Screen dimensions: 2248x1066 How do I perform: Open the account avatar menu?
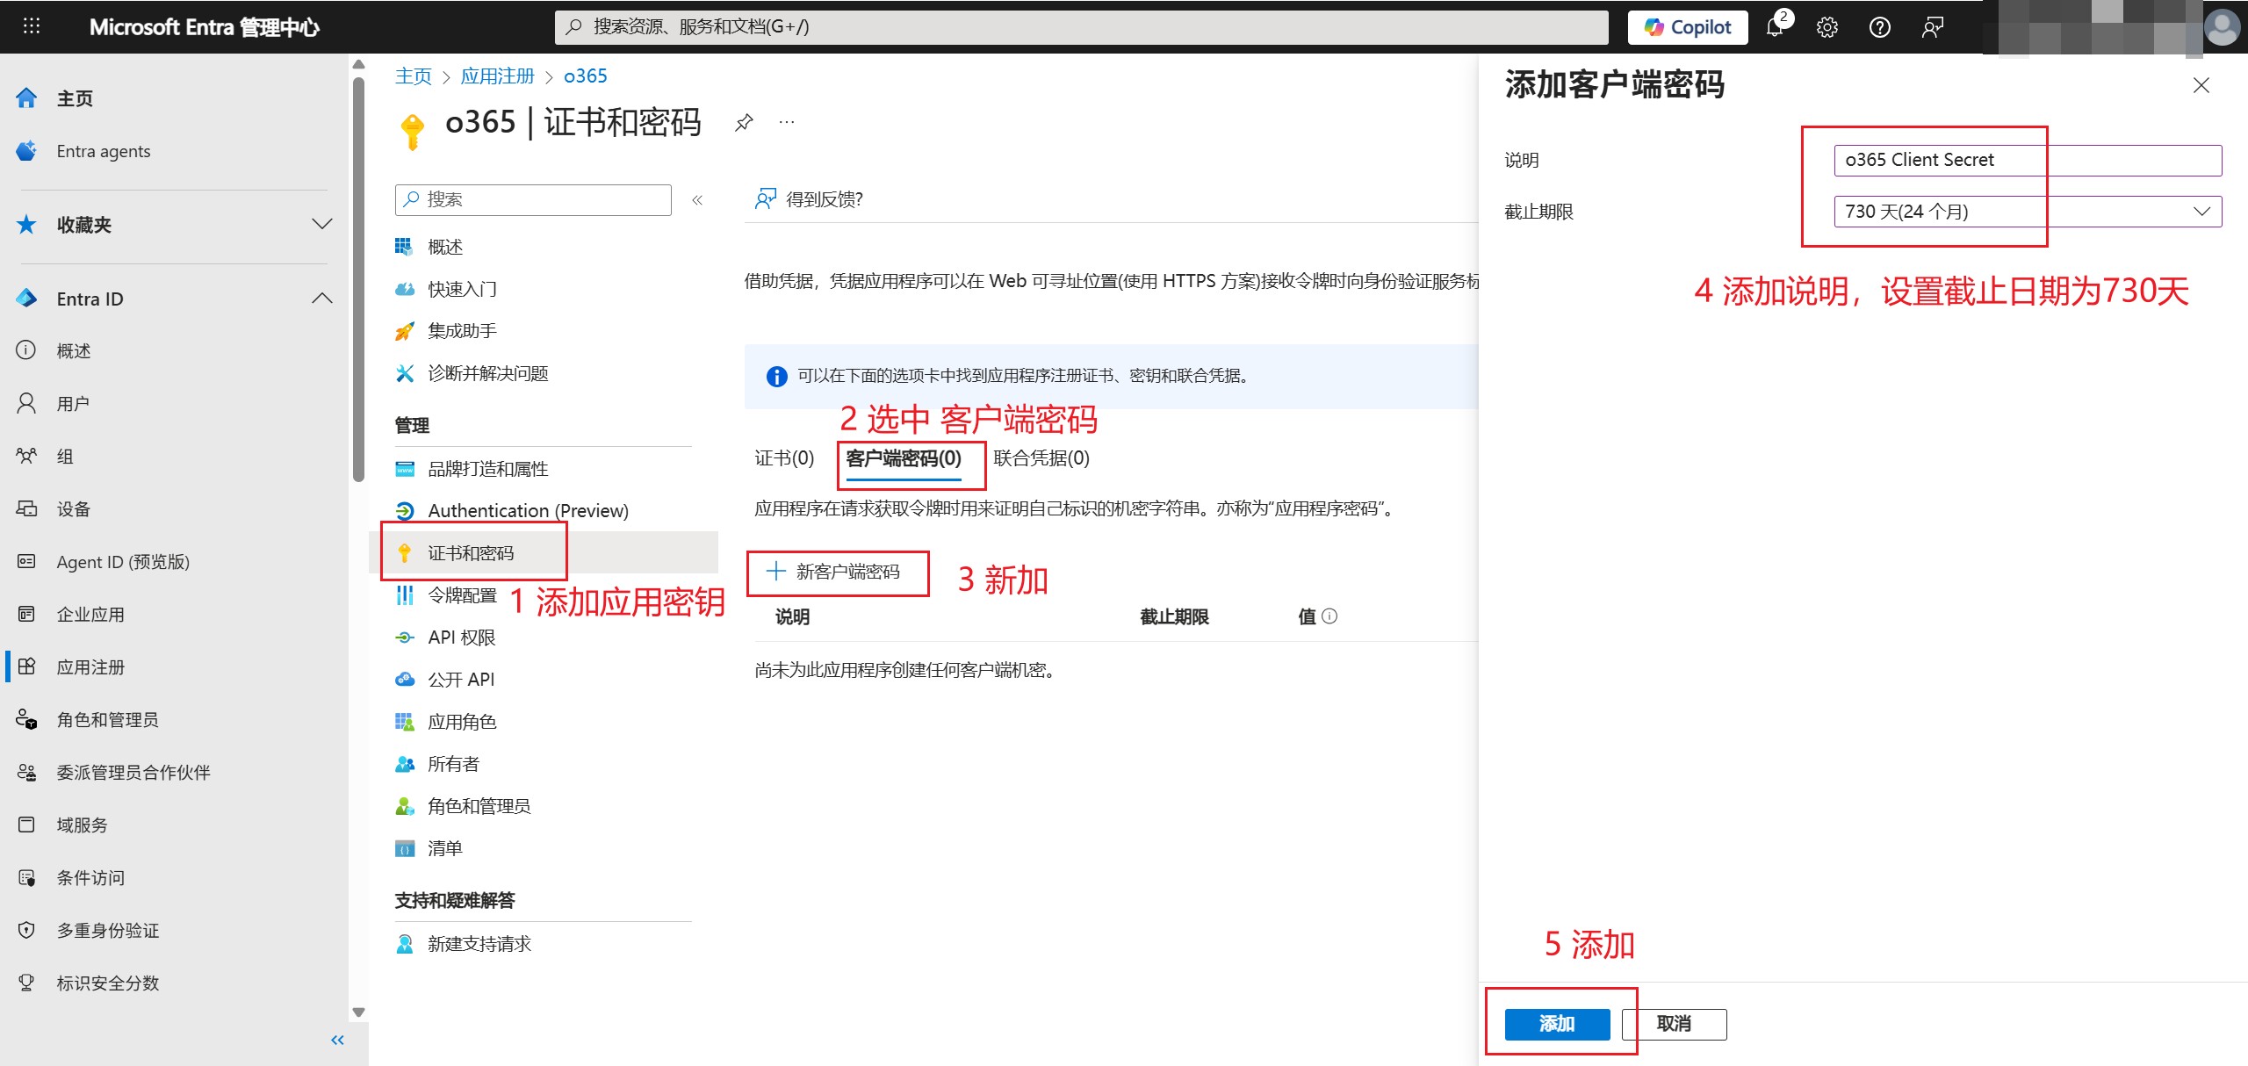[2223, 27]
